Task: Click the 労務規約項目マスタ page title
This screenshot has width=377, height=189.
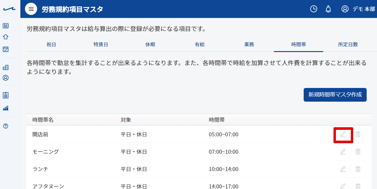Action: 72,9
